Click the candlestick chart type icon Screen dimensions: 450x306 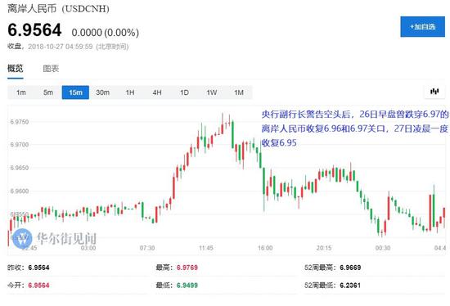coord(434,92)
